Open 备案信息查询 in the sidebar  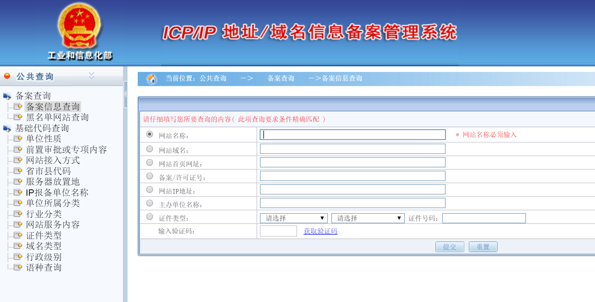point(53,107)
